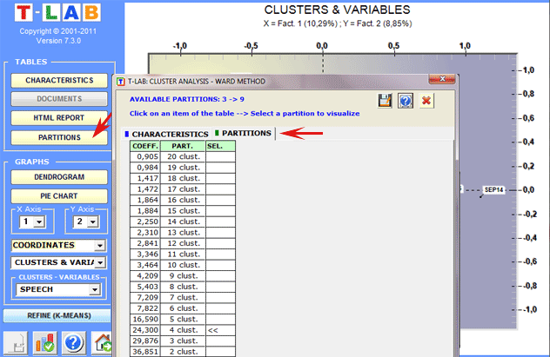The image size is (550, 357).
Task: Select the 17 clust. partition row
Action: (x=183, y=189)
